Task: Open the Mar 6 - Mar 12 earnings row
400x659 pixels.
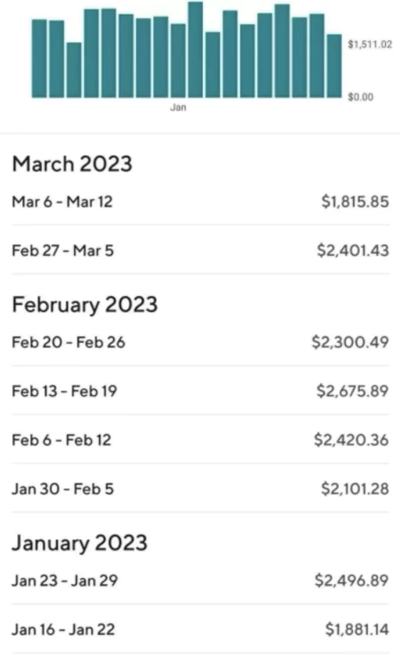Action: pos(201,202)
